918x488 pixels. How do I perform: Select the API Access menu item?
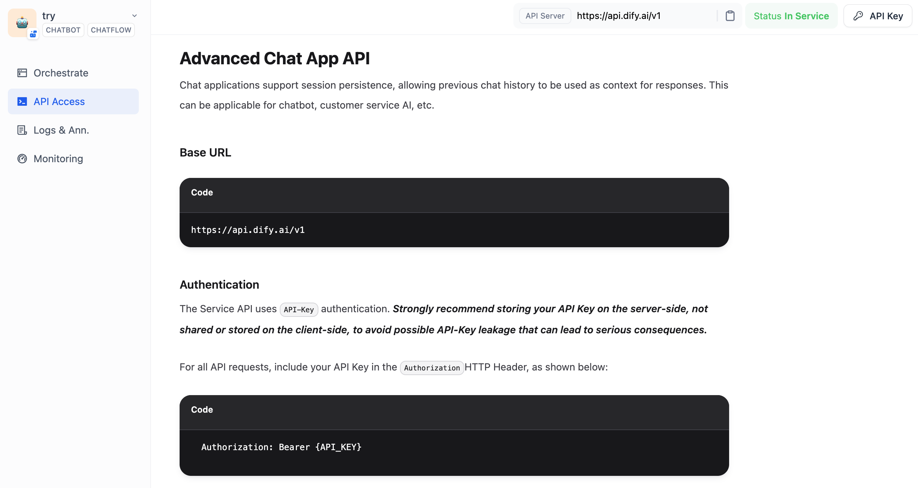(x=73, y=101)
